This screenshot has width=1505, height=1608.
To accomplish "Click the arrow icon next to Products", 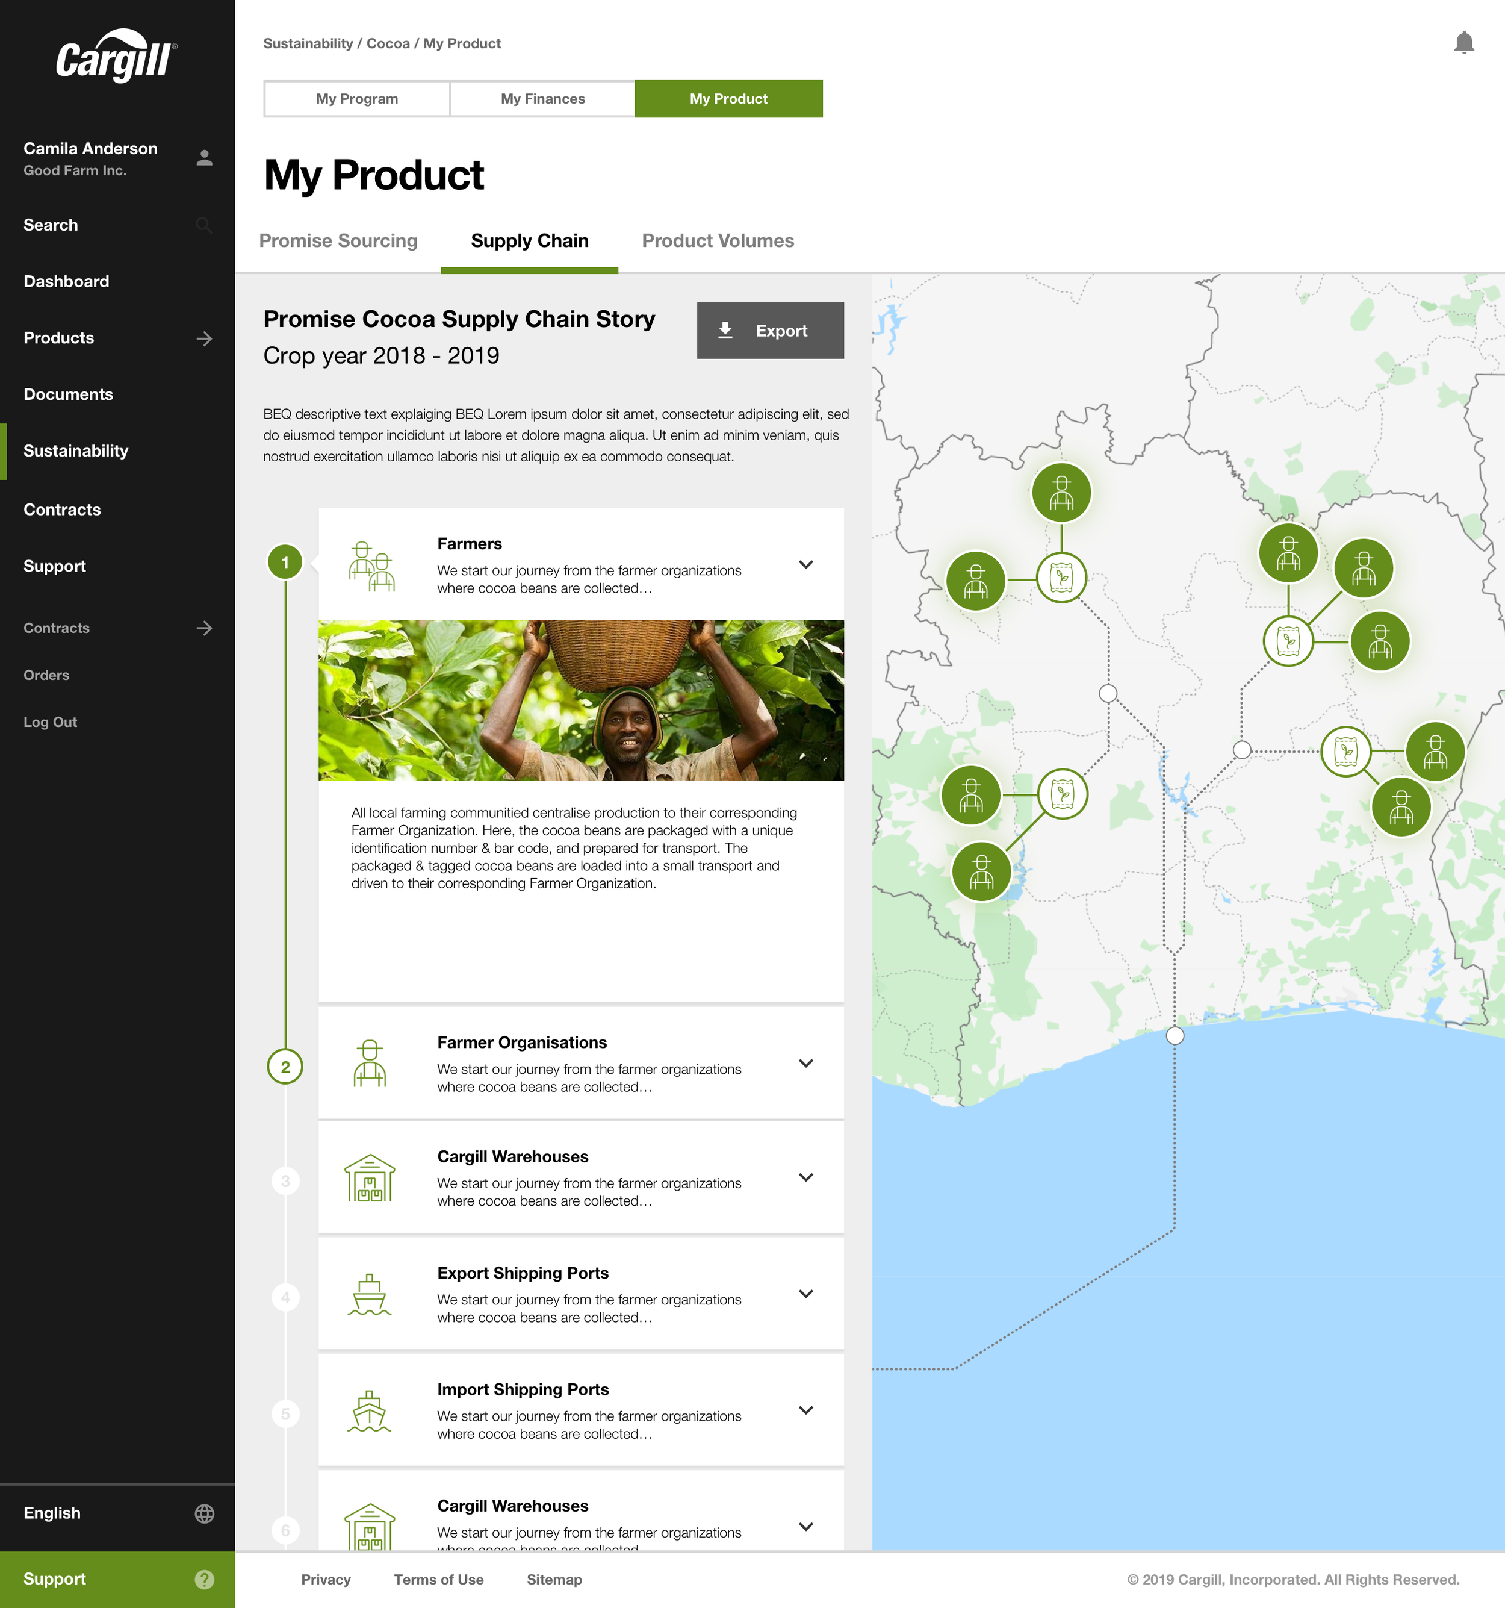I will [x=205, y=338].
